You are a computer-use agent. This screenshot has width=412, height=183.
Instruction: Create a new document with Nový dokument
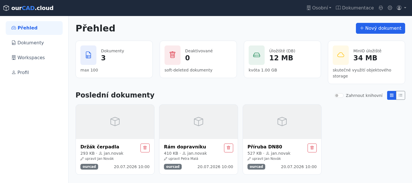pos(380,28)
